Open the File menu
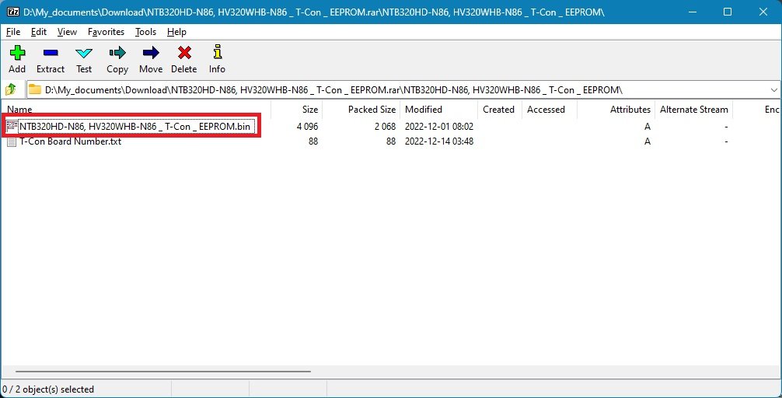Viewport: 782px width, 398px height. coord(13,32)
